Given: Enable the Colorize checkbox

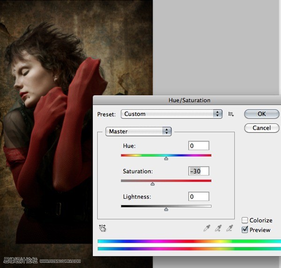Looking at the screenshot, I should pos(245,220).
